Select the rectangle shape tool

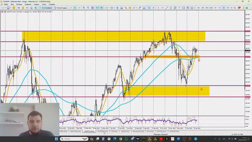[x=183, y=8]
